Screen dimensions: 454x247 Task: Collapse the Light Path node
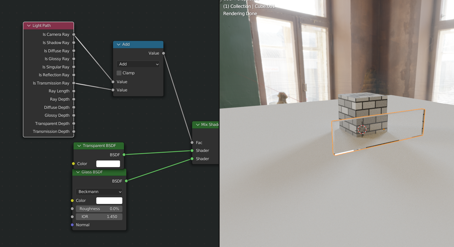(29, 26)
